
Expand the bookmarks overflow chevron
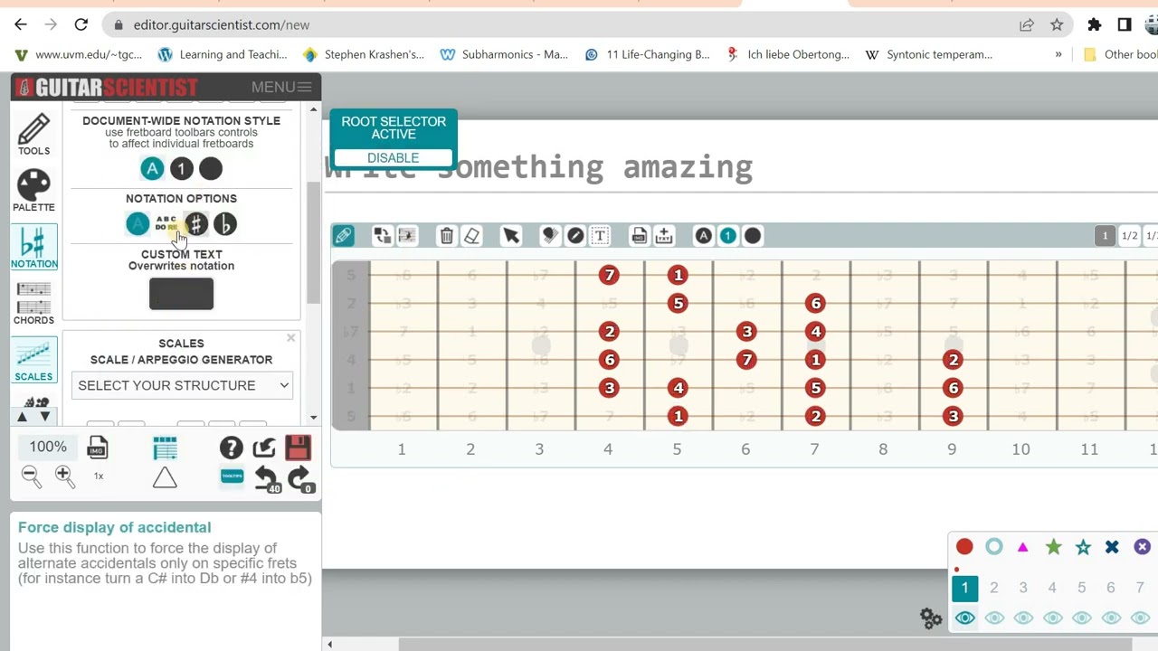(1058, 54)
